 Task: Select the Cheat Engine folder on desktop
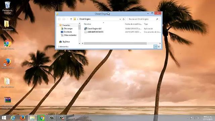point(7,25)
